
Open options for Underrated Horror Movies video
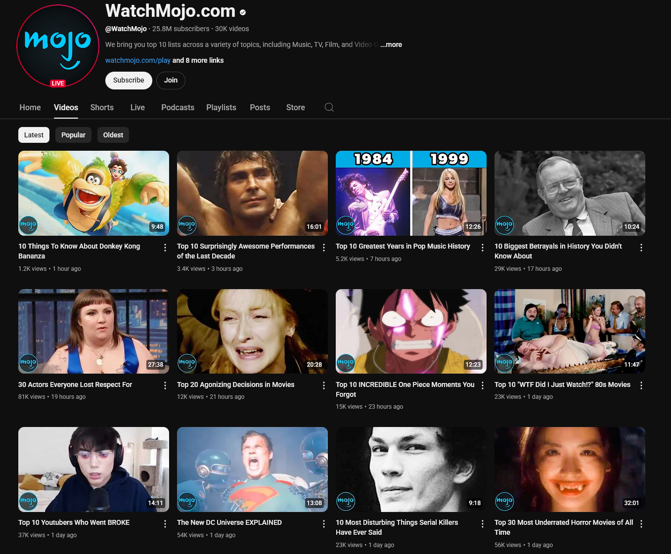point(641,524)
